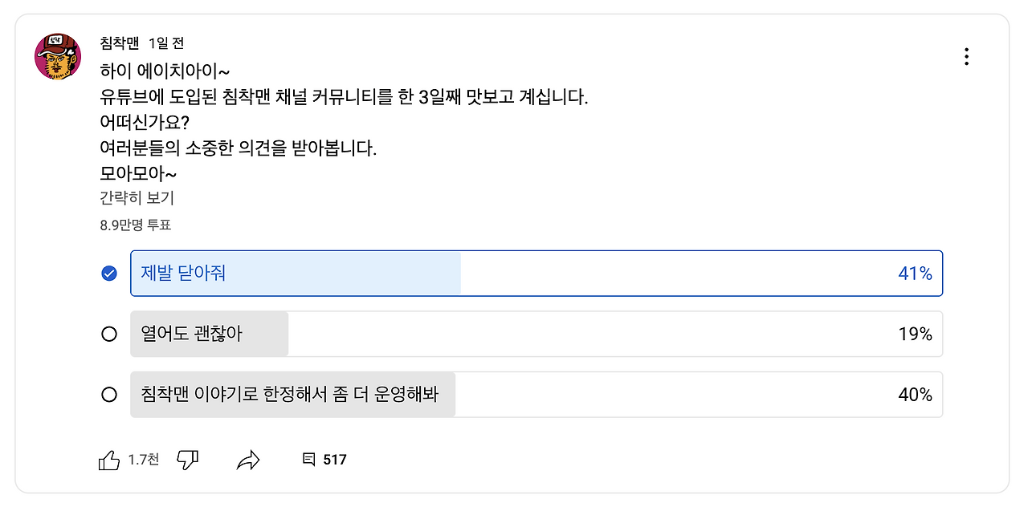Collapse the post with '간략히 보기'
Viewport: 1028px width, 507px height.
click(137, 198)
